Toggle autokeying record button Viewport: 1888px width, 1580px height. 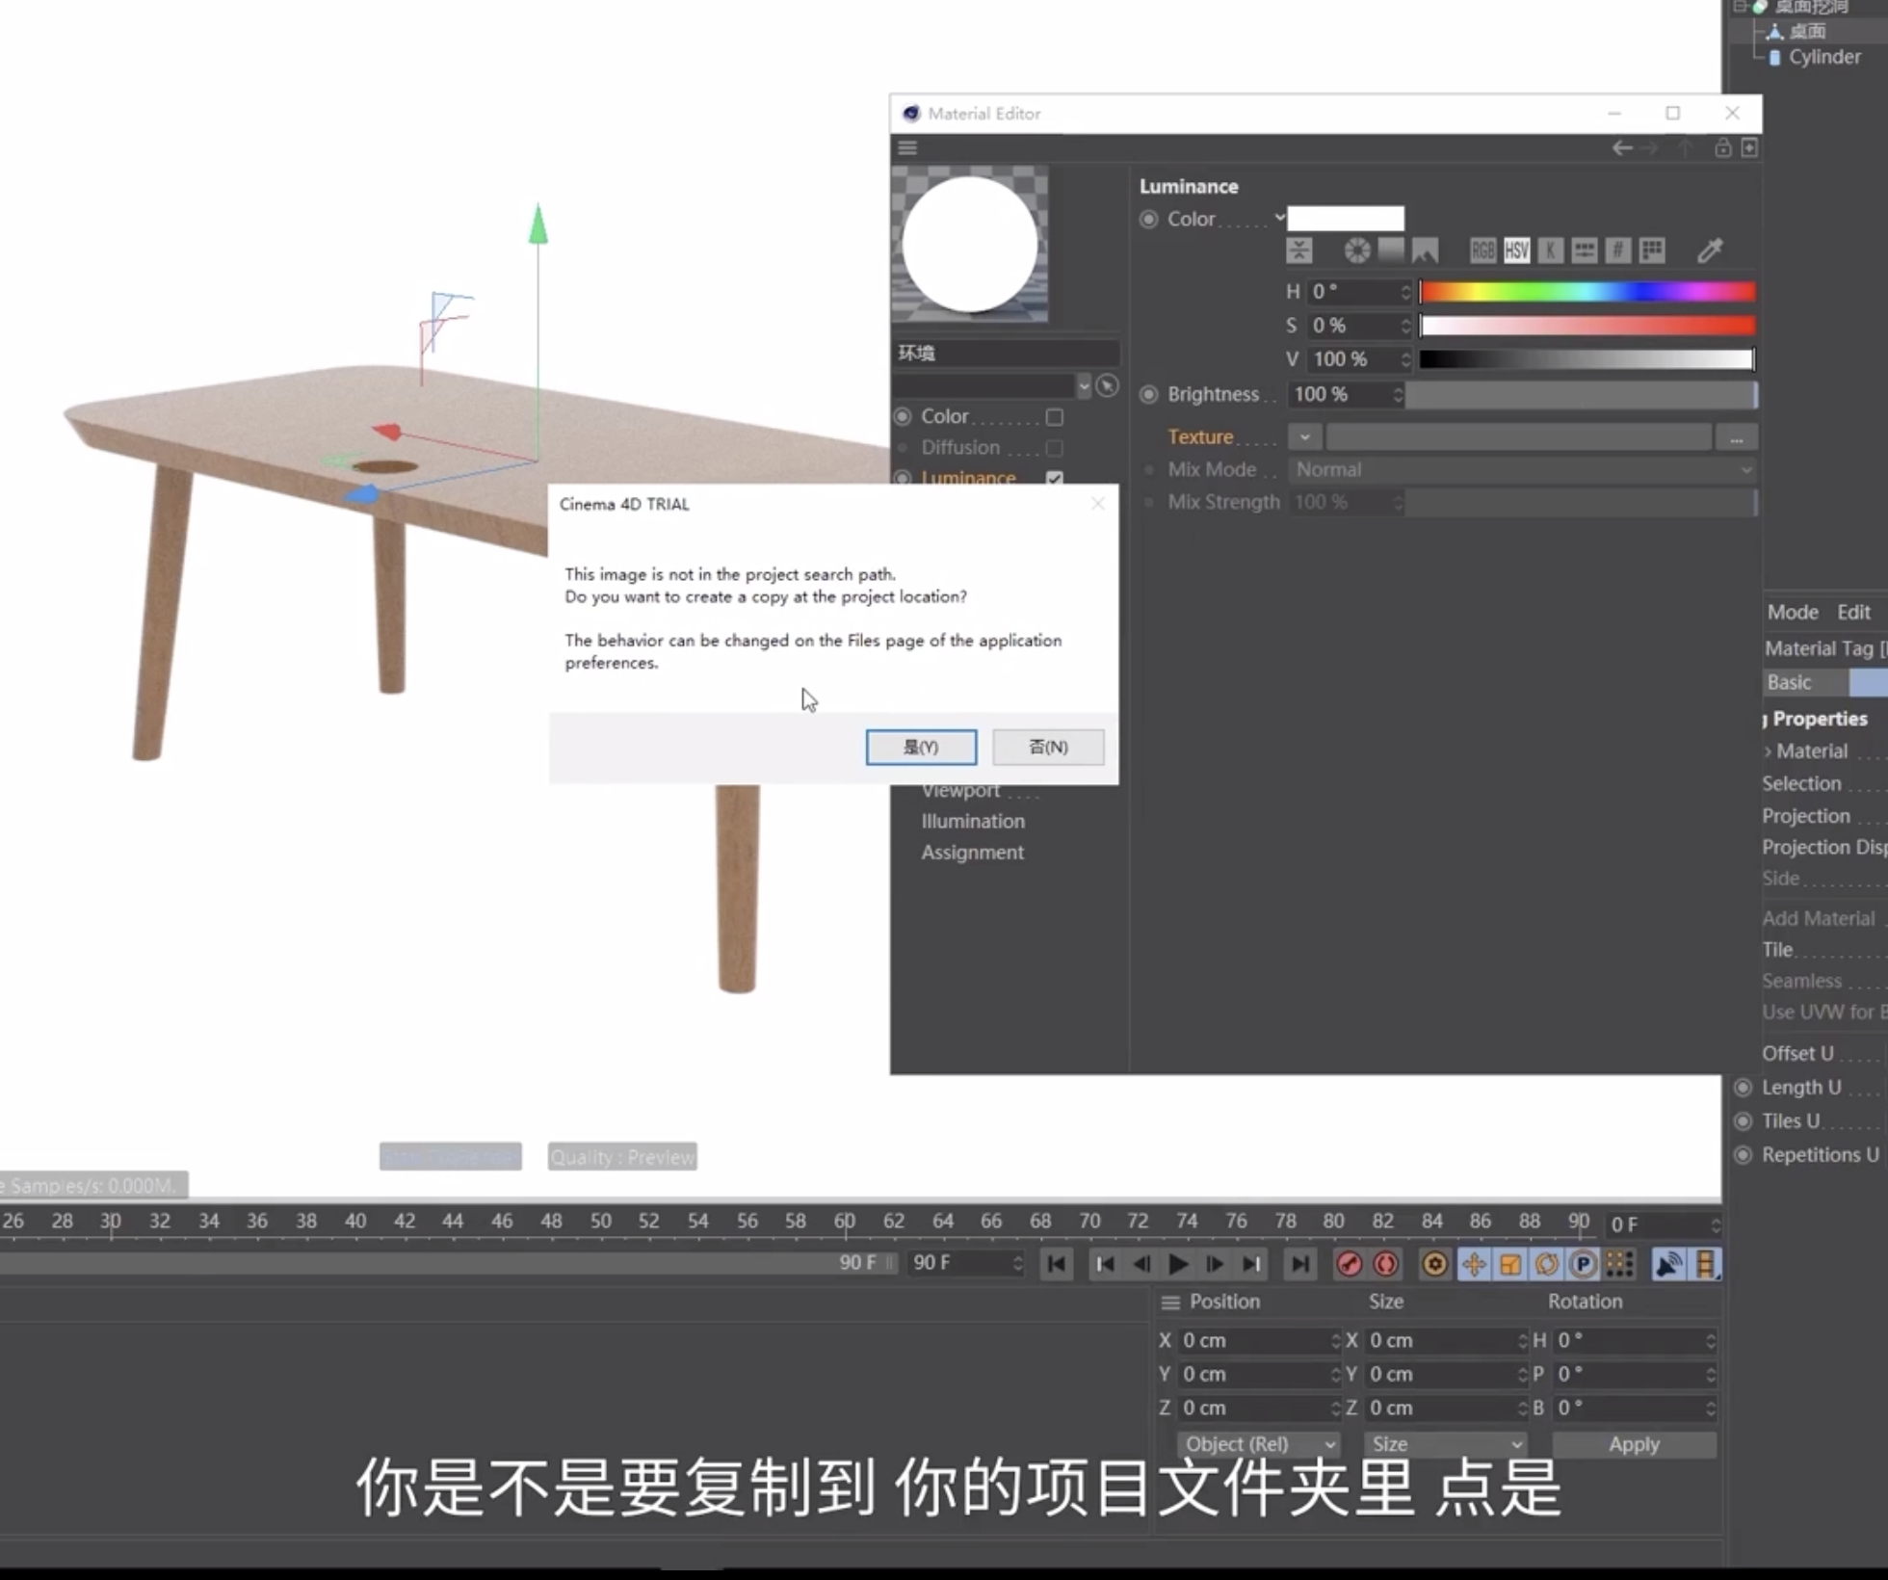tap(1386, 1264)
